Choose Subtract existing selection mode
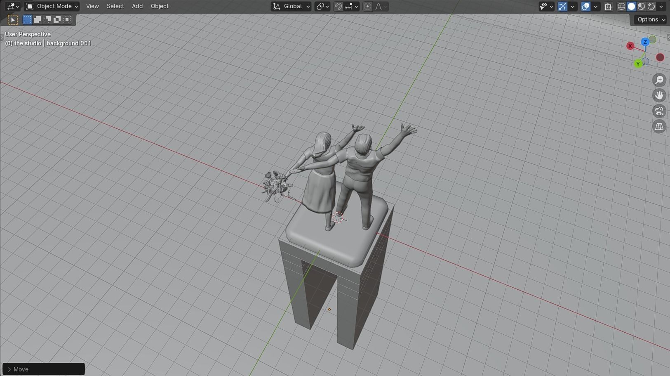 (47, 19)
